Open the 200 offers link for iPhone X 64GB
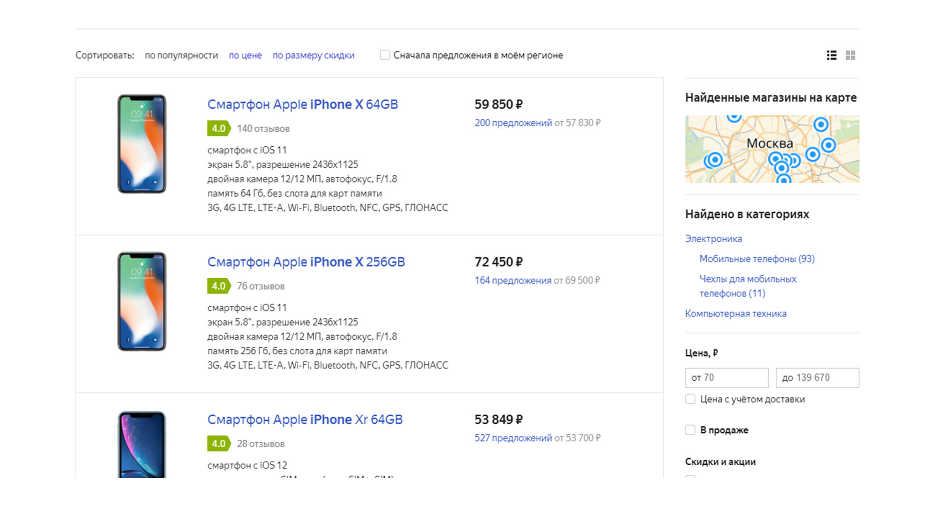943x530 pixels. [513, 123]
